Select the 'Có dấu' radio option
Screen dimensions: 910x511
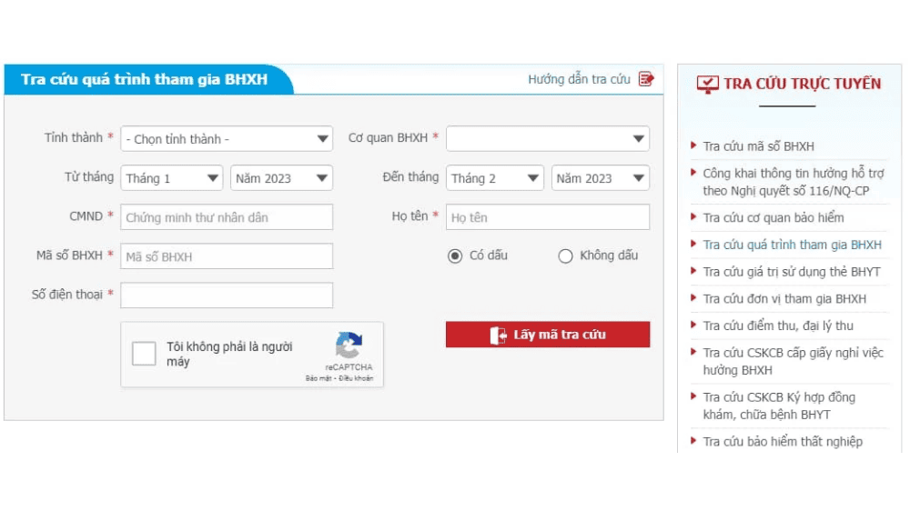tap(455, 256)
